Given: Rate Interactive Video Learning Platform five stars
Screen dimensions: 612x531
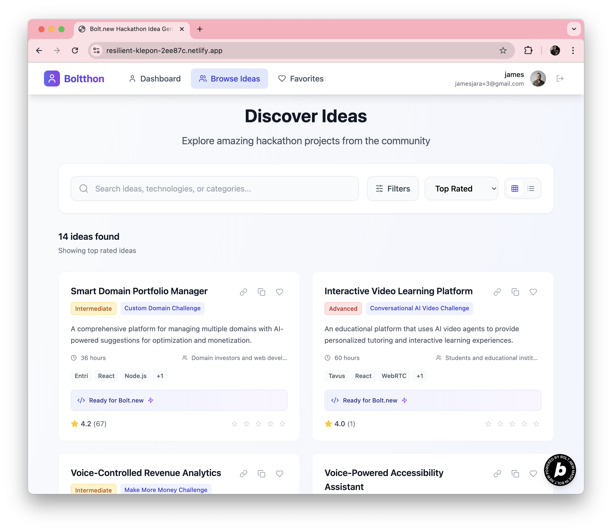Looking at the screenshot, I should pyautogui.click(x=536, y=424).
